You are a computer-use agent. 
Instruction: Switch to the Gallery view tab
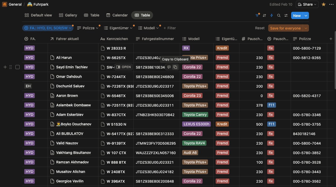(68, 15)
